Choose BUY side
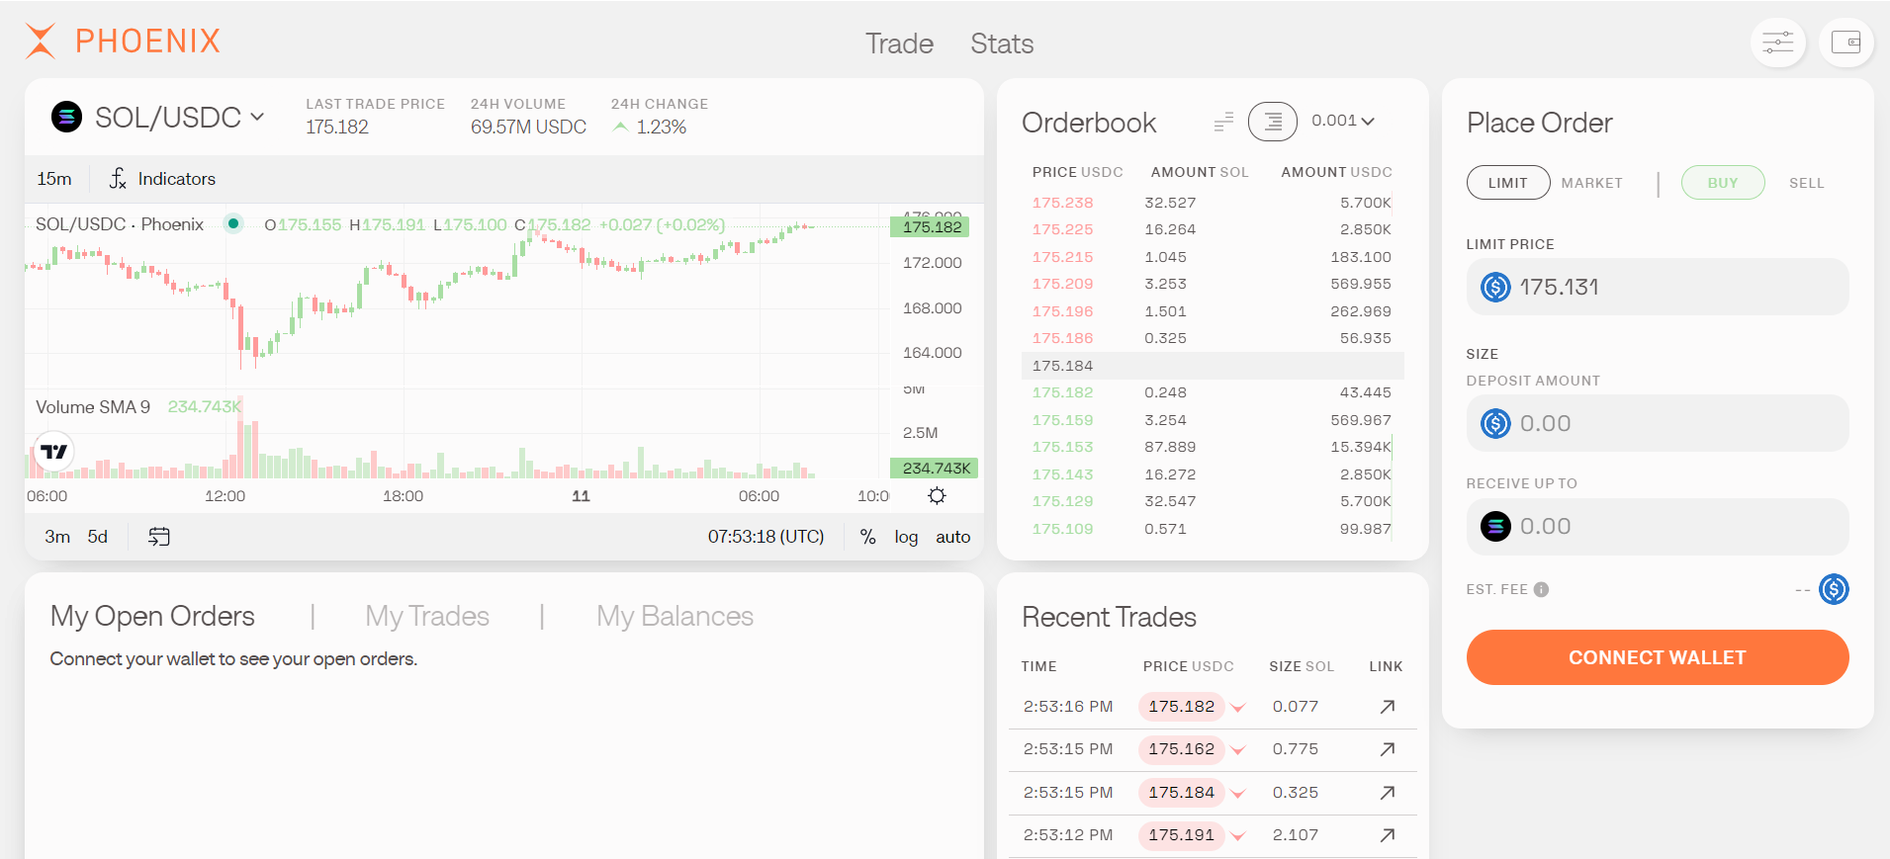This screenshot has width=1890, height=859. point(1723,183)
